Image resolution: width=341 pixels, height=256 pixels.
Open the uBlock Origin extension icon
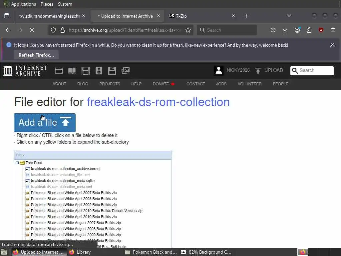tap(321, 30)
